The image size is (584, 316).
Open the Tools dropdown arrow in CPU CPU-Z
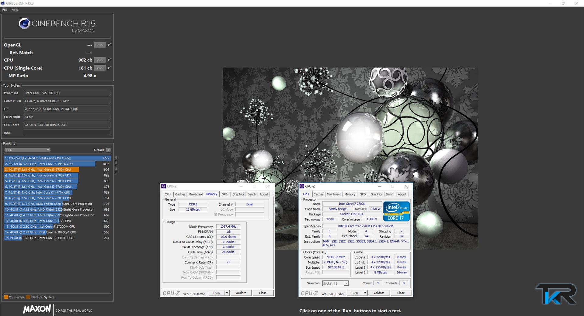pyautogui.click(x=365, y=293)
